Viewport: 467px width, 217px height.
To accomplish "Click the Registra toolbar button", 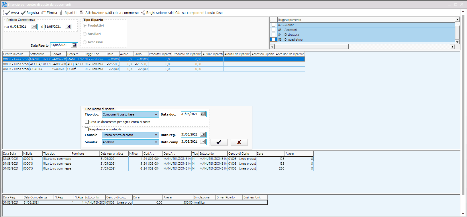I will (x=30, y=13).
